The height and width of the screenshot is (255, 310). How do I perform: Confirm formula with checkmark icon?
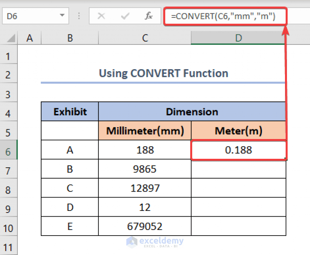[125, 16]
